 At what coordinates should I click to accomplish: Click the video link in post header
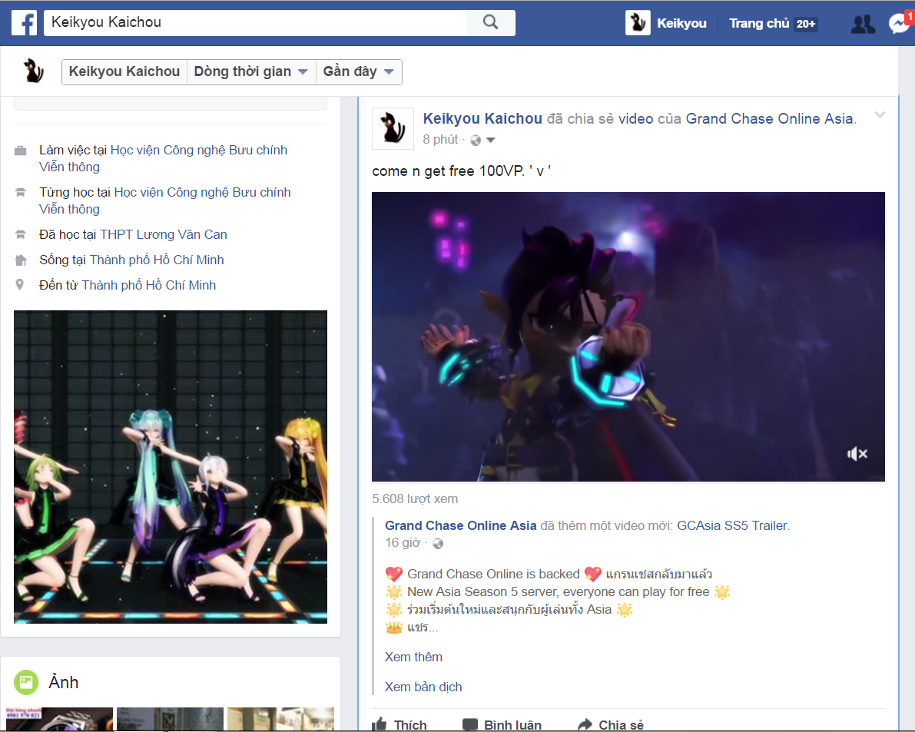(635, 118)
